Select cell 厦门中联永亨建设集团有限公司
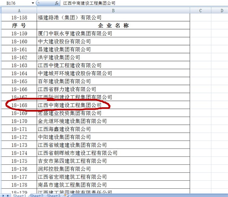 pos(113,33)
